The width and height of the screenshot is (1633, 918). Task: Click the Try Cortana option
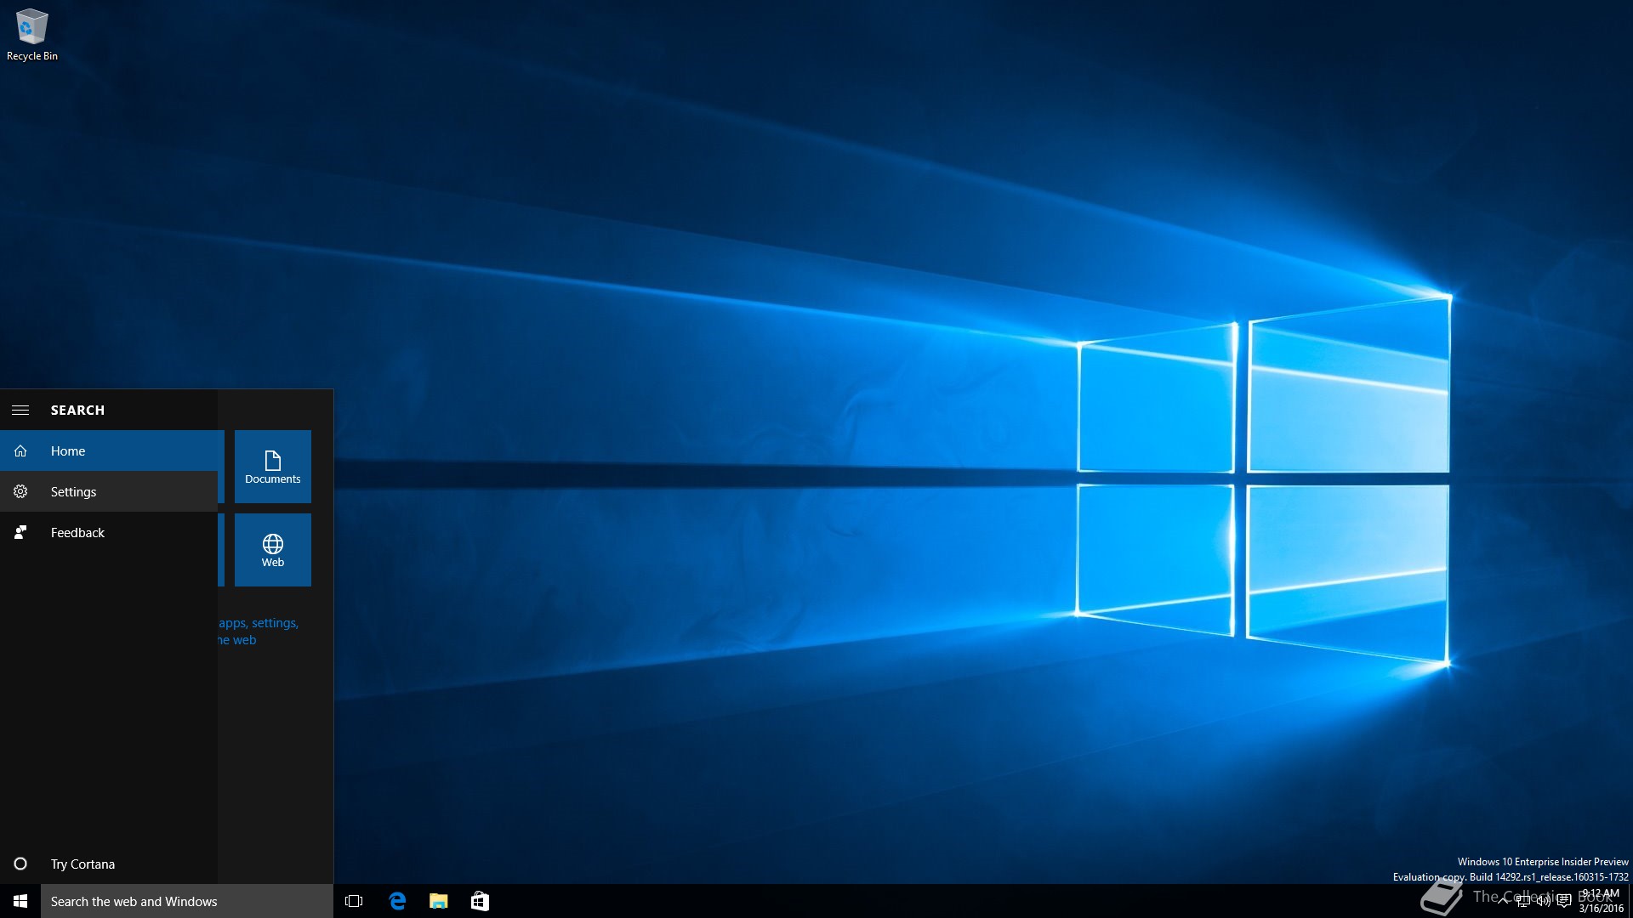[x=82, y=864]
